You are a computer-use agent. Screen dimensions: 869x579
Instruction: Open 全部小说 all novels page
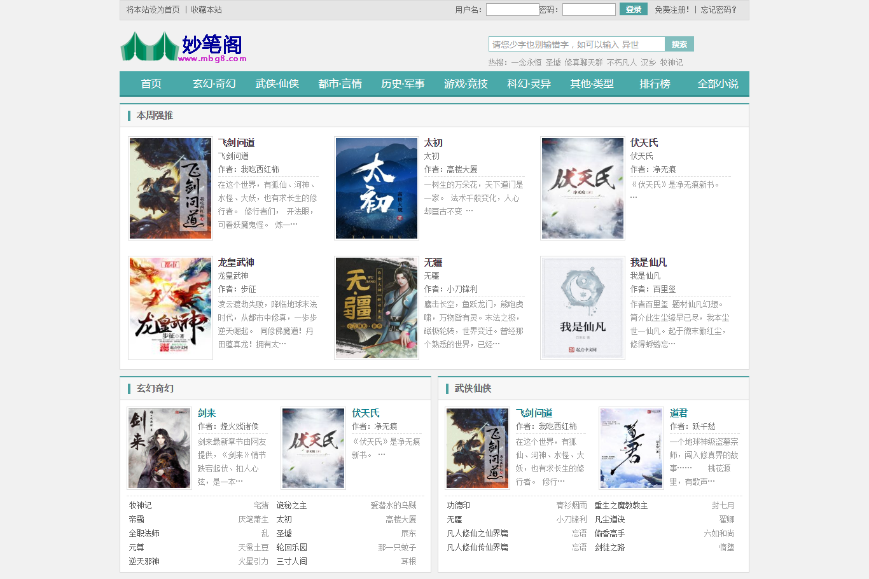[x=718, y=84]
